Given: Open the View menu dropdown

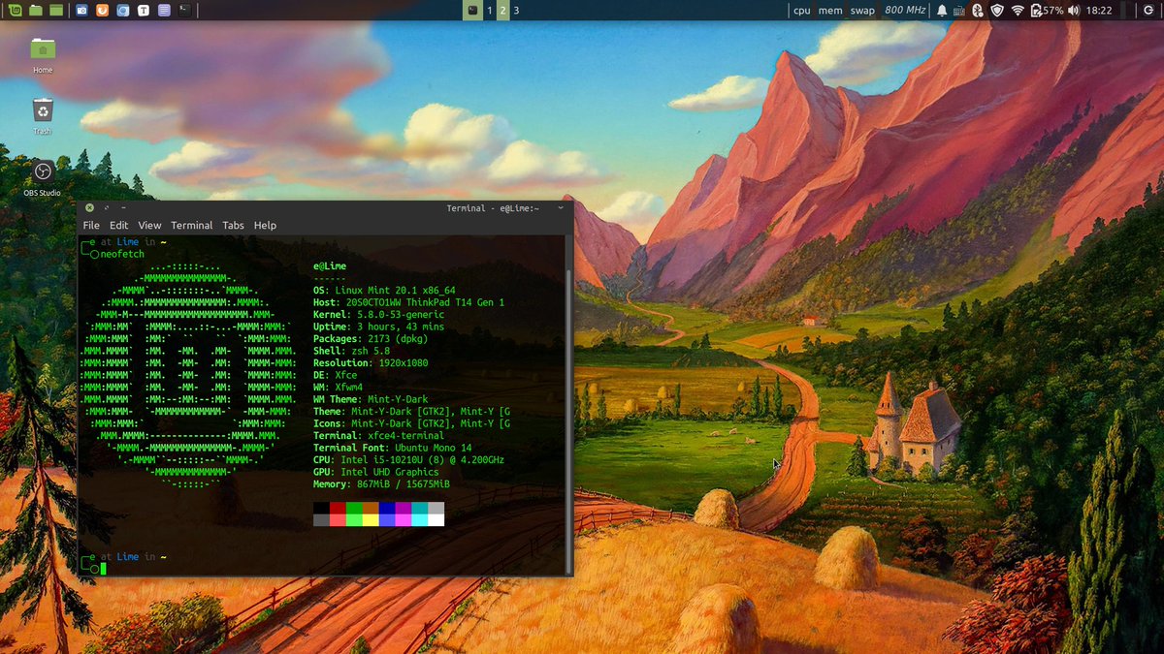Looking at the screenshot, I should (x=149, y=225).
